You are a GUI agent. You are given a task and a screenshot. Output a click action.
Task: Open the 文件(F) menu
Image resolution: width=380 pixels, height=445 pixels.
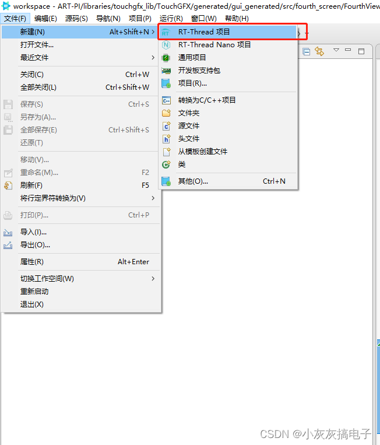15,19
